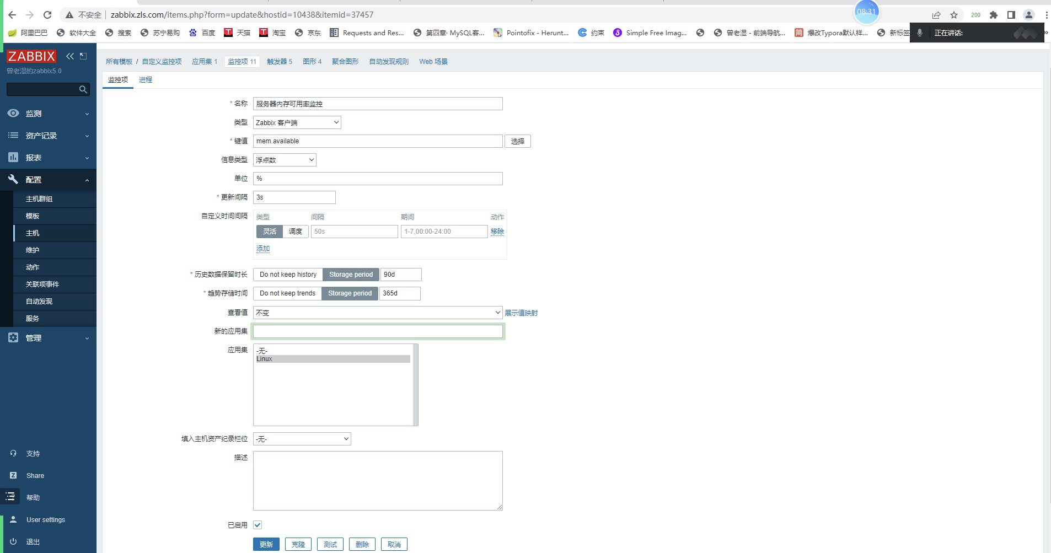Screen dimensions: 1051x553
Task: Select trends Storage period option
Action: (x=350, y=293)
